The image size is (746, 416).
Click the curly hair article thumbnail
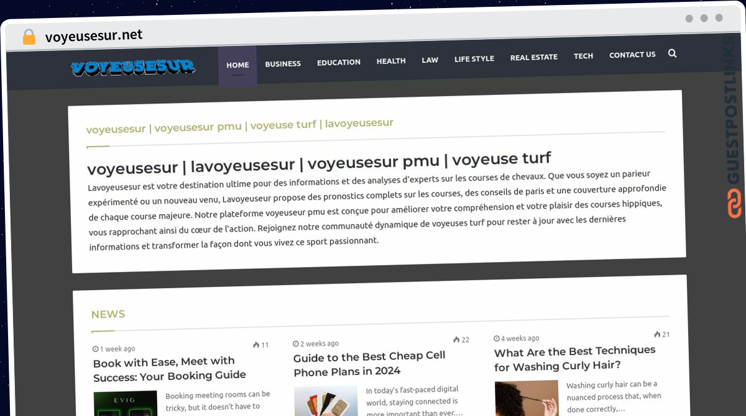tap(527, 398)
